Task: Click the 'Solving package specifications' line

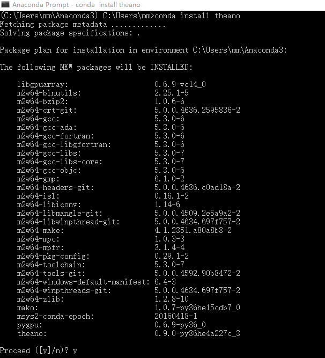Action: coord(70,33)
